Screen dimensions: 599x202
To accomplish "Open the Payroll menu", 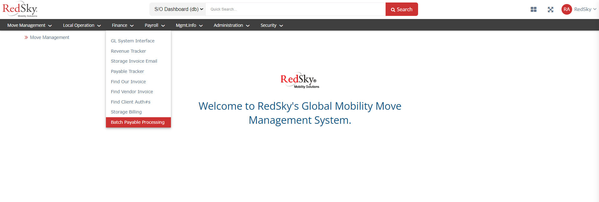I will click(155, 25).
